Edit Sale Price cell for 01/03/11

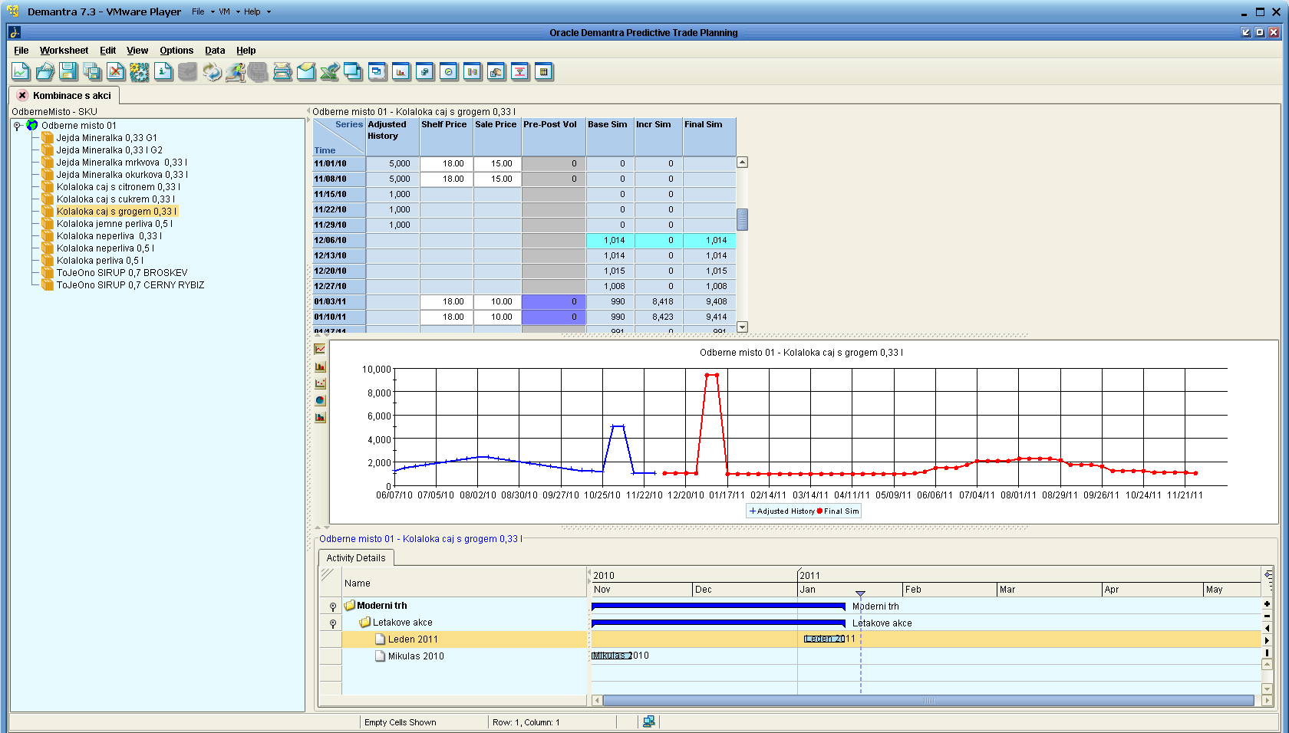(496, 301)
